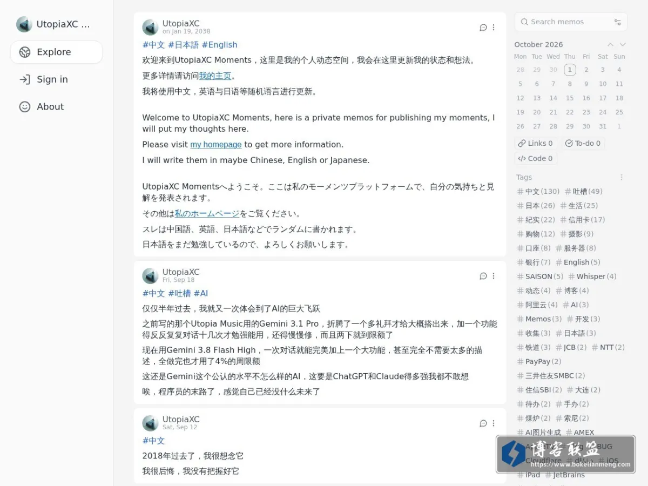Filter memos by Code
Viewport: 648px width, 486px height.
536,158
